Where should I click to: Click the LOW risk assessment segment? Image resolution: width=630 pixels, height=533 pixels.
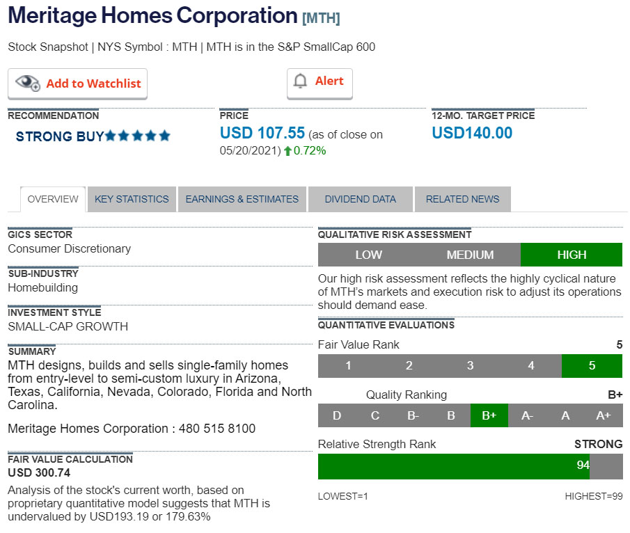coord(368,255)
